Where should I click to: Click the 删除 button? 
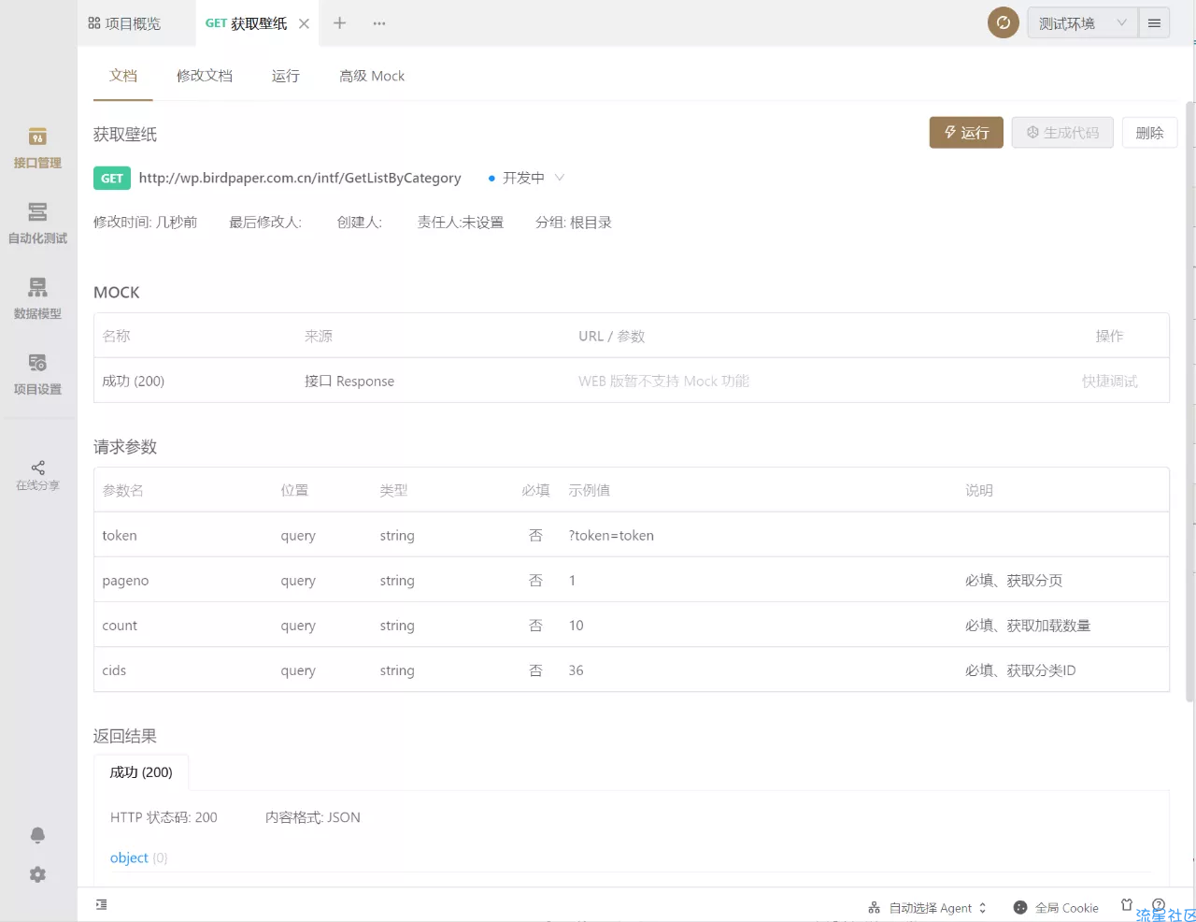1149,133
